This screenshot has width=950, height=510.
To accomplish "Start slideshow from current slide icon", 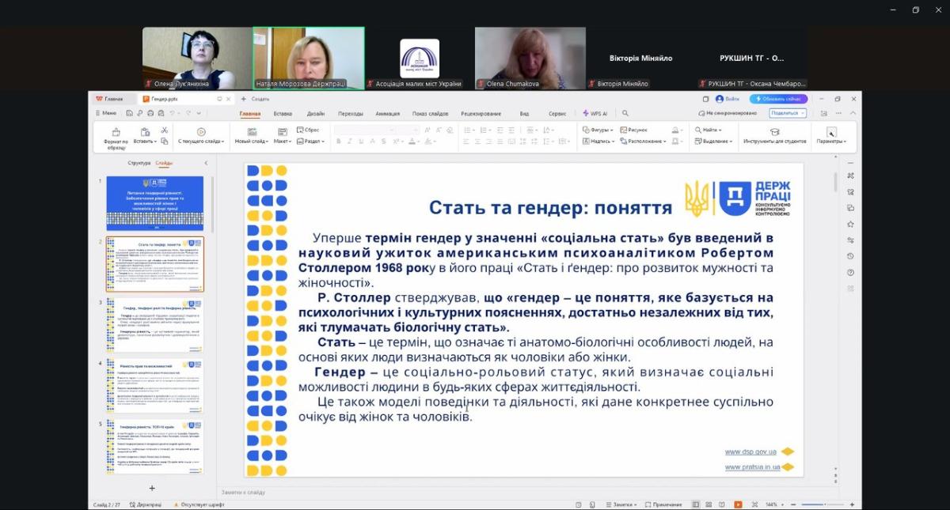I will [x=201, y=132].
